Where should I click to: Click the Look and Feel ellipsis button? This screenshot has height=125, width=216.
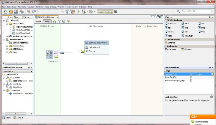pyautogui.click(x=212, y=74)
